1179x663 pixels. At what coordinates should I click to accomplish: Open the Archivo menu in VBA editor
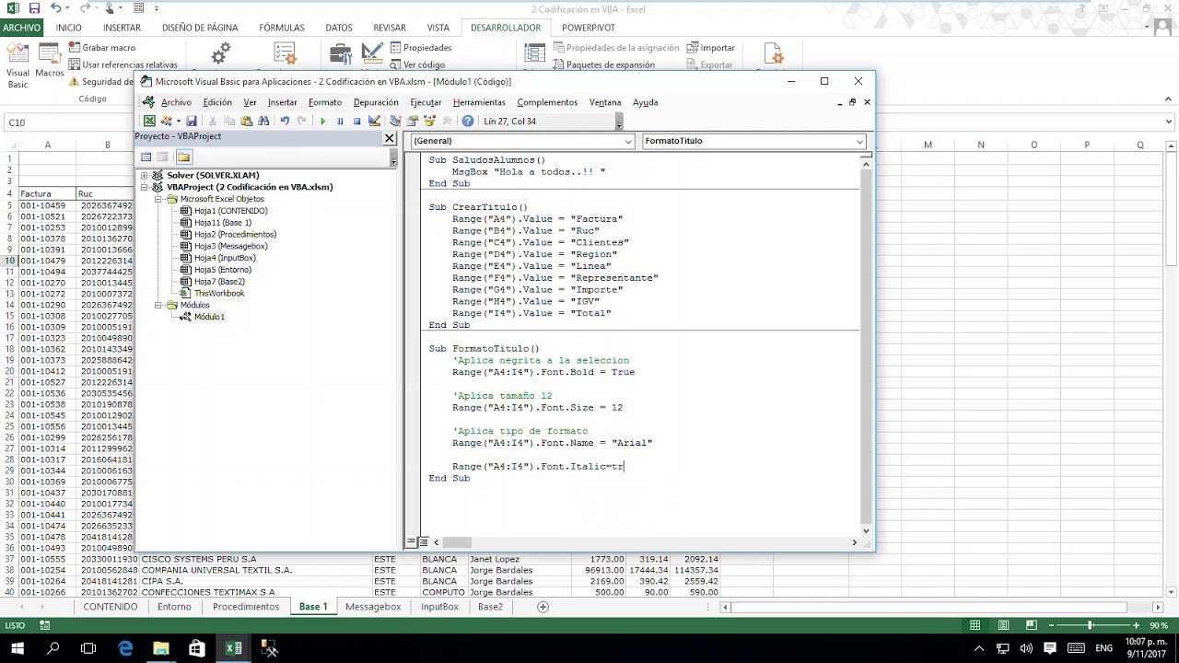(176, 102)
